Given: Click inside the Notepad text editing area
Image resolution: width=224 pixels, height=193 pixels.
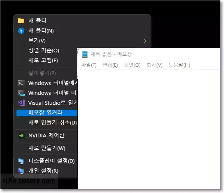Looking at the screenshot, I should click(x=149, y=129).
